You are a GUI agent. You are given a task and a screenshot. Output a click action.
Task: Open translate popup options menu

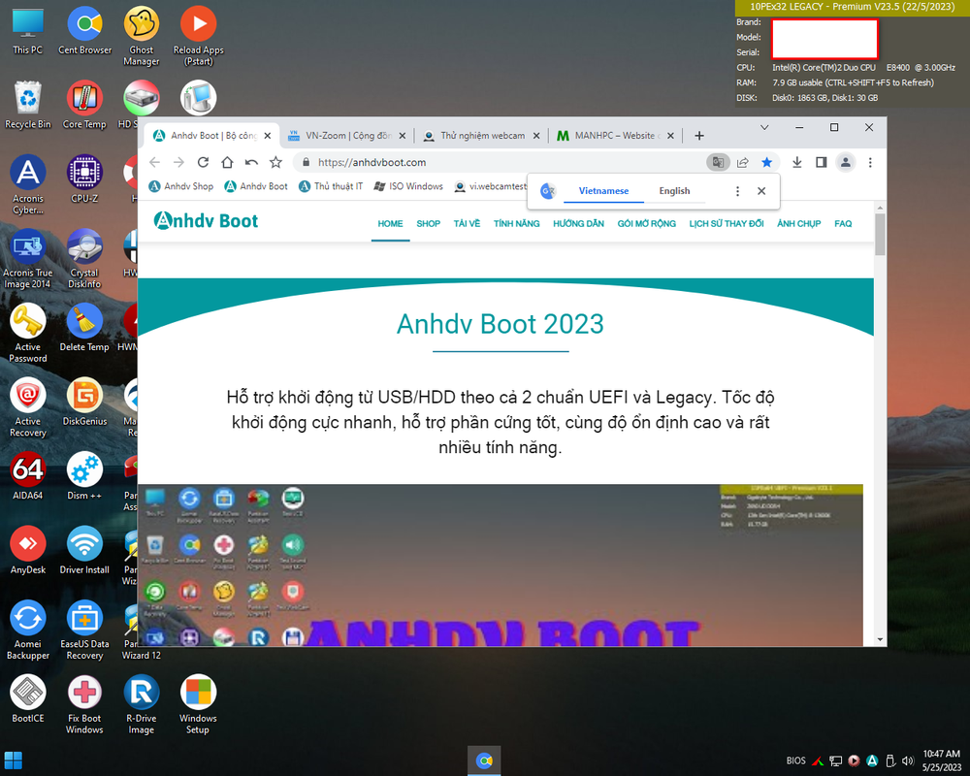tap(737, 191)
